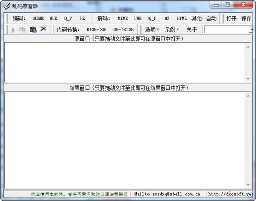Click the Copy icon in toolbar

click(23, 30)
